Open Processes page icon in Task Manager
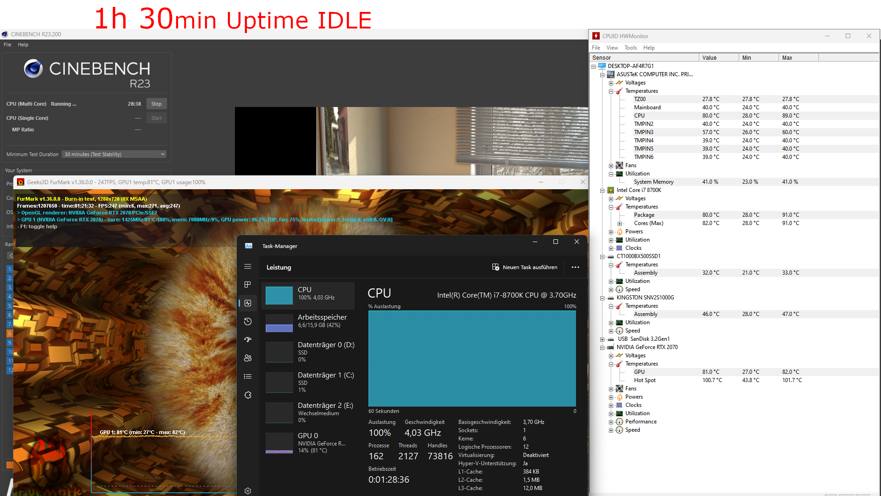 click(248, 285)
